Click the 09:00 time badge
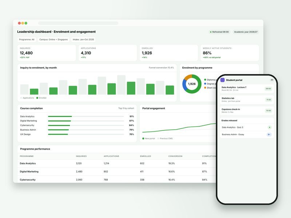 pos(268,89)
